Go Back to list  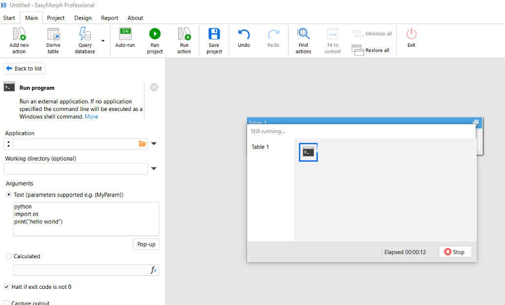click(24, 69)
